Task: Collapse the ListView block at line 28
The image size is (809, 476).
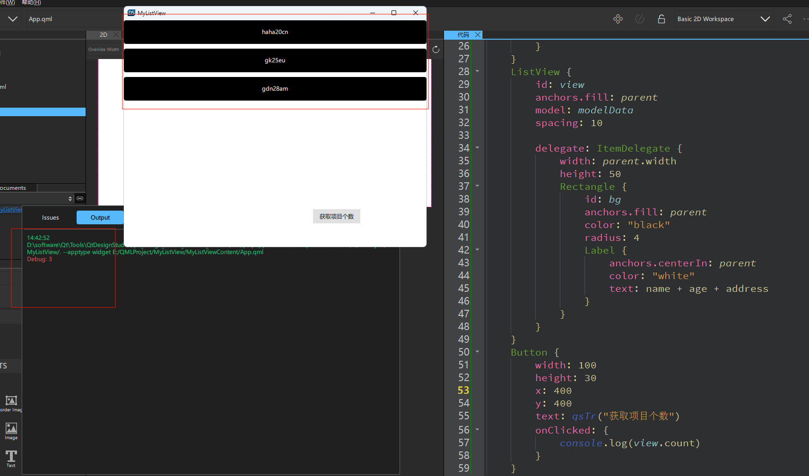Action: (x=477, y=71)
